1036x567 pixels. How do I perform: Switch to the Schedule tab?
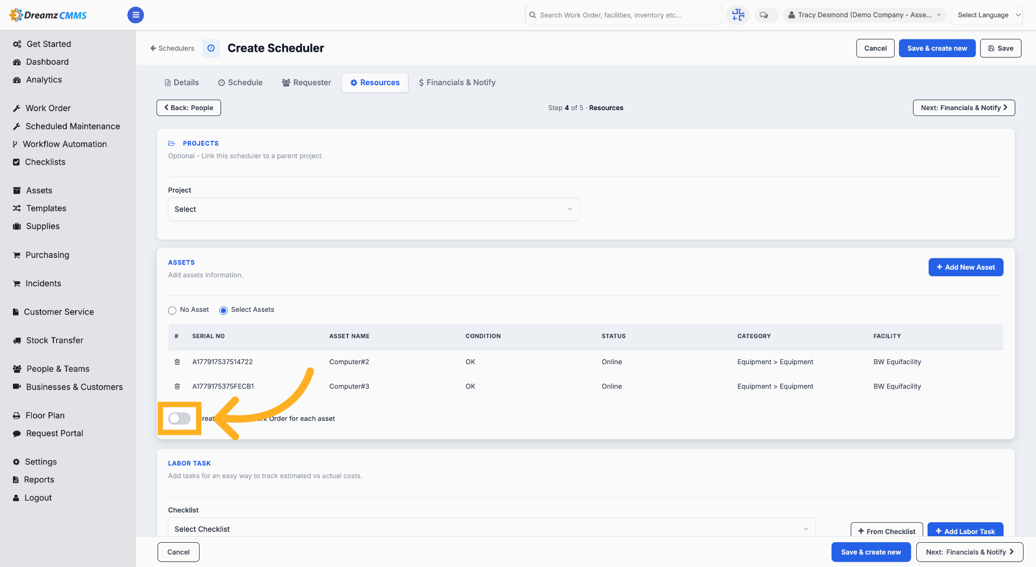pos(240,83)
